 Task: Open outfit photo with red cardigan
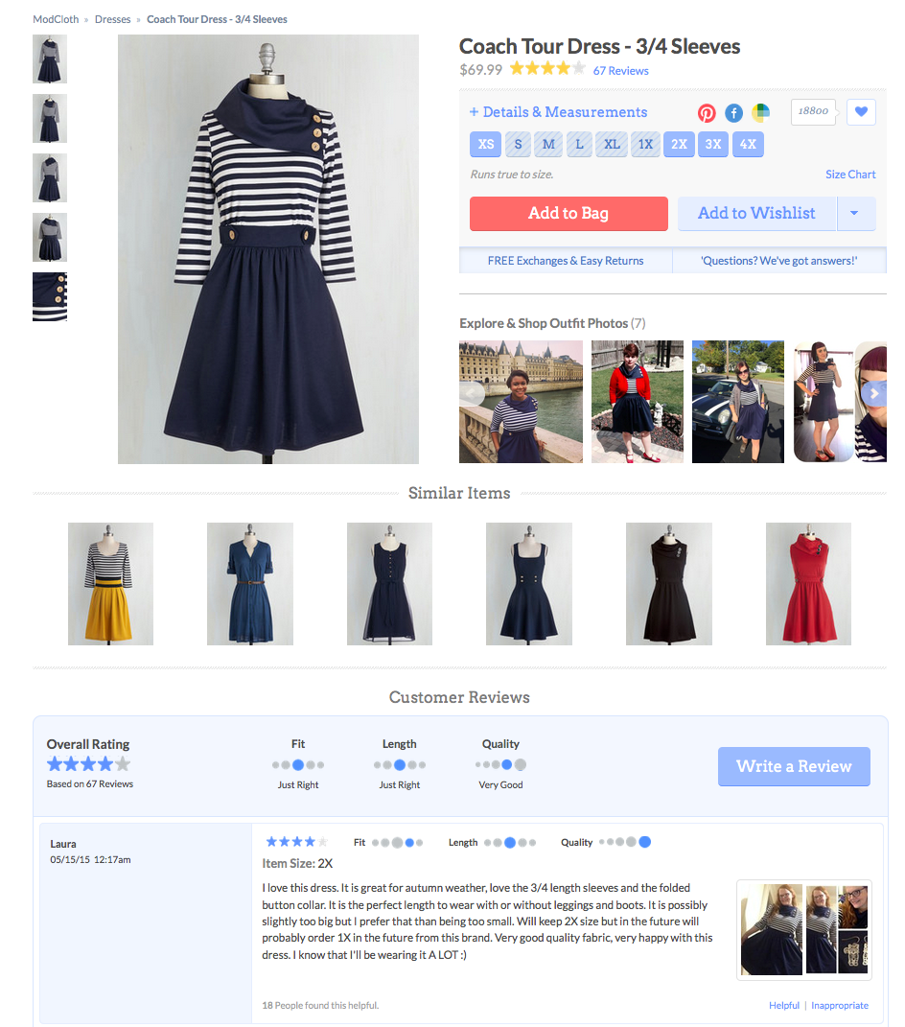click(638, 402)
